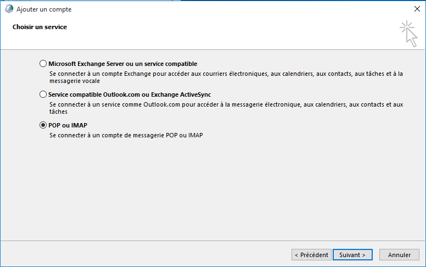
Task: Proceed with the Suivant button
Action: point(352,255)
